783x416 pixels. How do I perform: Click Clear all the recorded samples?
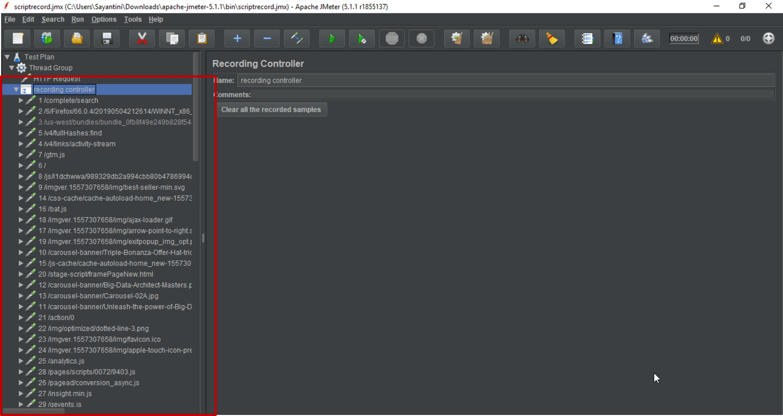click(x=271, y=109)
